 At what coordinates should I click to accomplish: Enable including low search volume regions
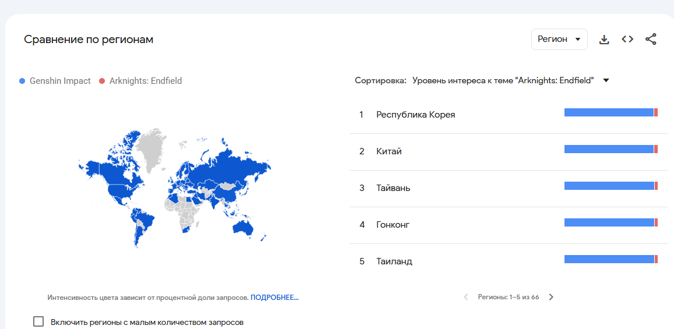[x=38, y=321]
